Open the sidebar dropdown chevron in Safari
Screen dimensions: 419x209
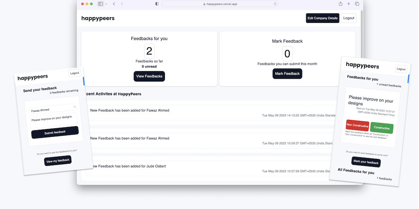pyautogui.click(x=107, y=4)
